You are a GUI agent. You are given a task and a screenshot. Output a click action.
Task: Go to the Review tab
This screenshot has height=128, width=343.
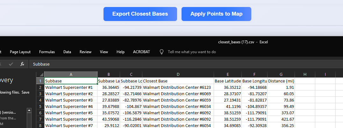[x=85, y=52]
